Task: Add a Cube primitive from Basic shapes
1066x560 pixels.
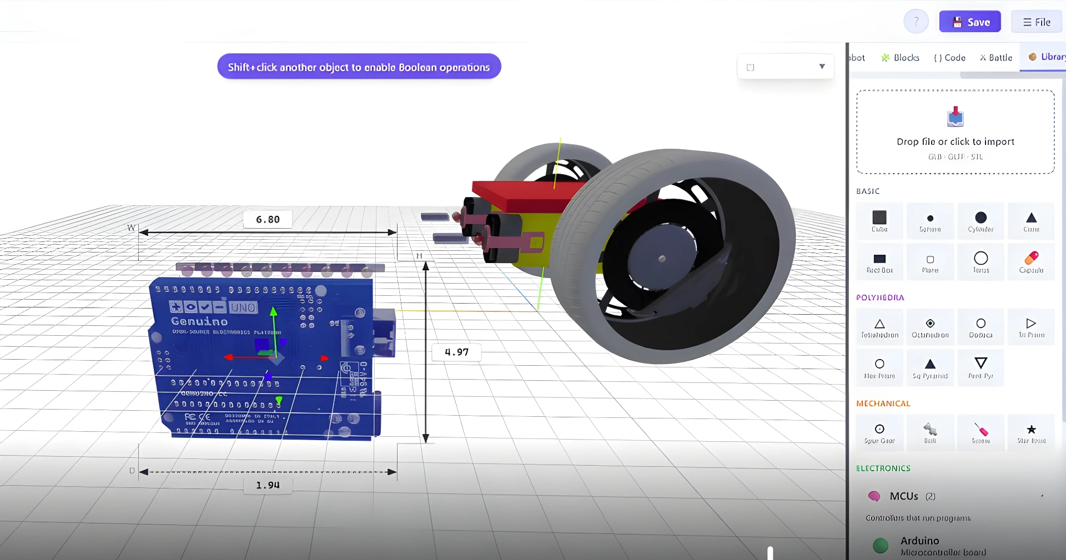Action: click(x=879, y=221)
